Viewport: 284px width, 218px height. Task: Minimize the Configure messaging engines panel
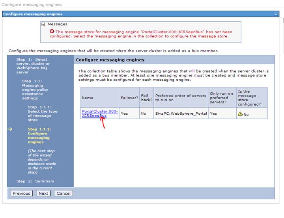(x=276, y=14)
